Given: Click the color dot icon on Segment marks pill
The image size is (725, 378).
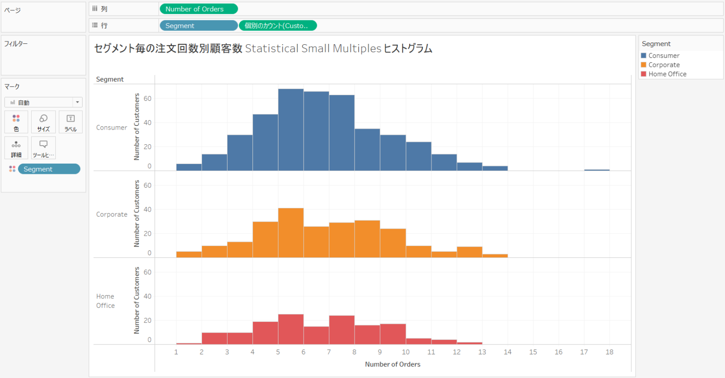Looking at the screenshot, I should (x=12, y=169).
